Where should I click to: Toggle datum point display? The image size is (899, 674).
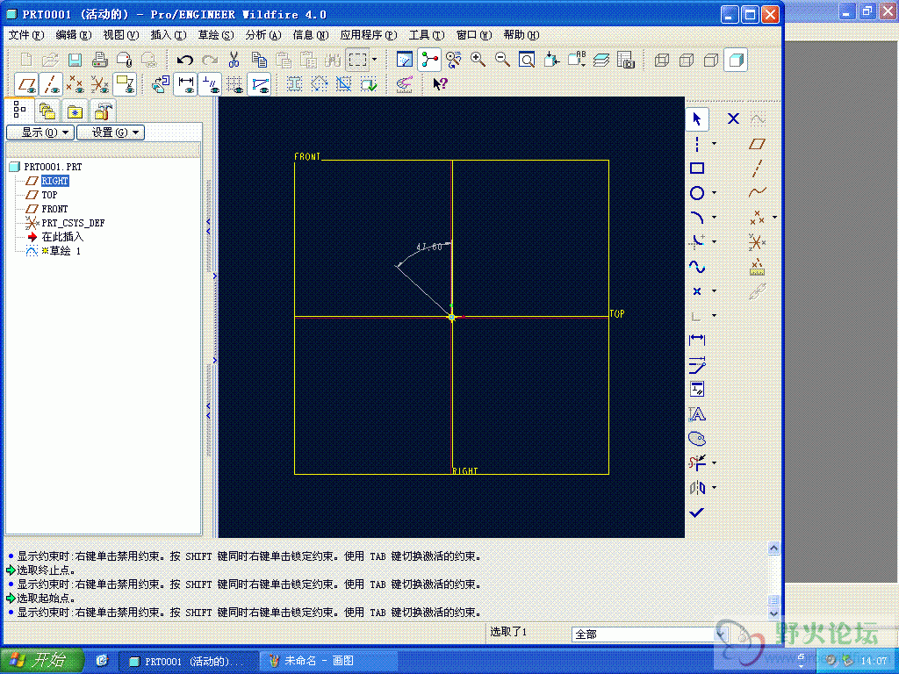[76, 84]
